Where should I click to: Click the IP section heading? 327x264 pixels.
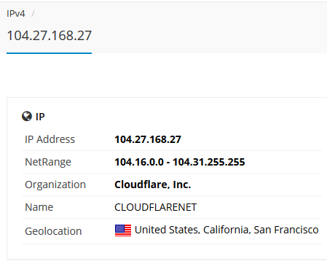(x=40, y=117)
